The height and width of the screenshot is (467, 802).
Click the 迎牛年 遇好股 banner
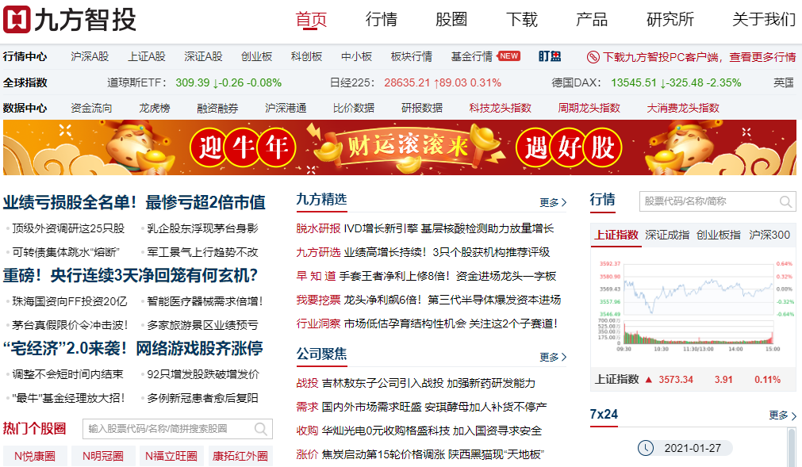click(400, 147)
